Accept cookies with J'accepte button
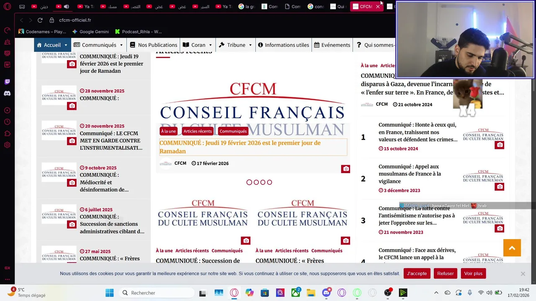The image size is (536, 301). coord(417,273)
